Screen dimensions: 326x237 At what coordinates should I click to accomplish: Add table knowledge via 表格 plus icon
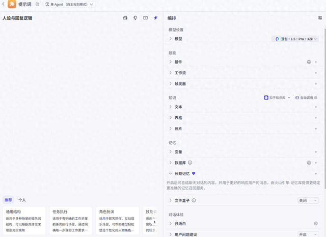point(316,118)
